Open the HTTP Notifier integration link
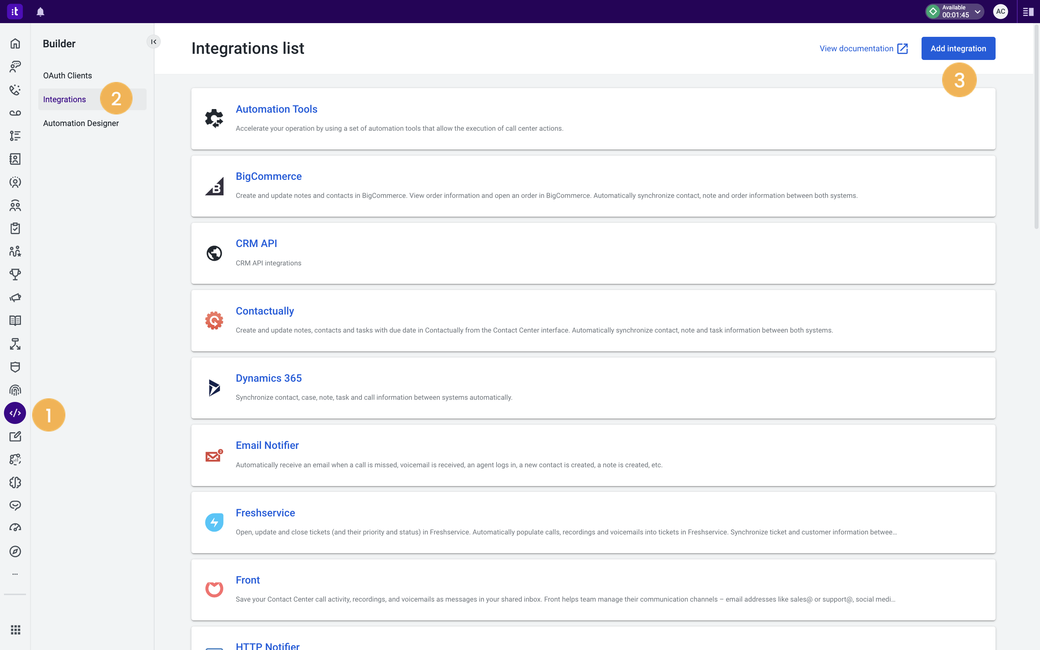 pyautogui.click(x=267, y=646)
